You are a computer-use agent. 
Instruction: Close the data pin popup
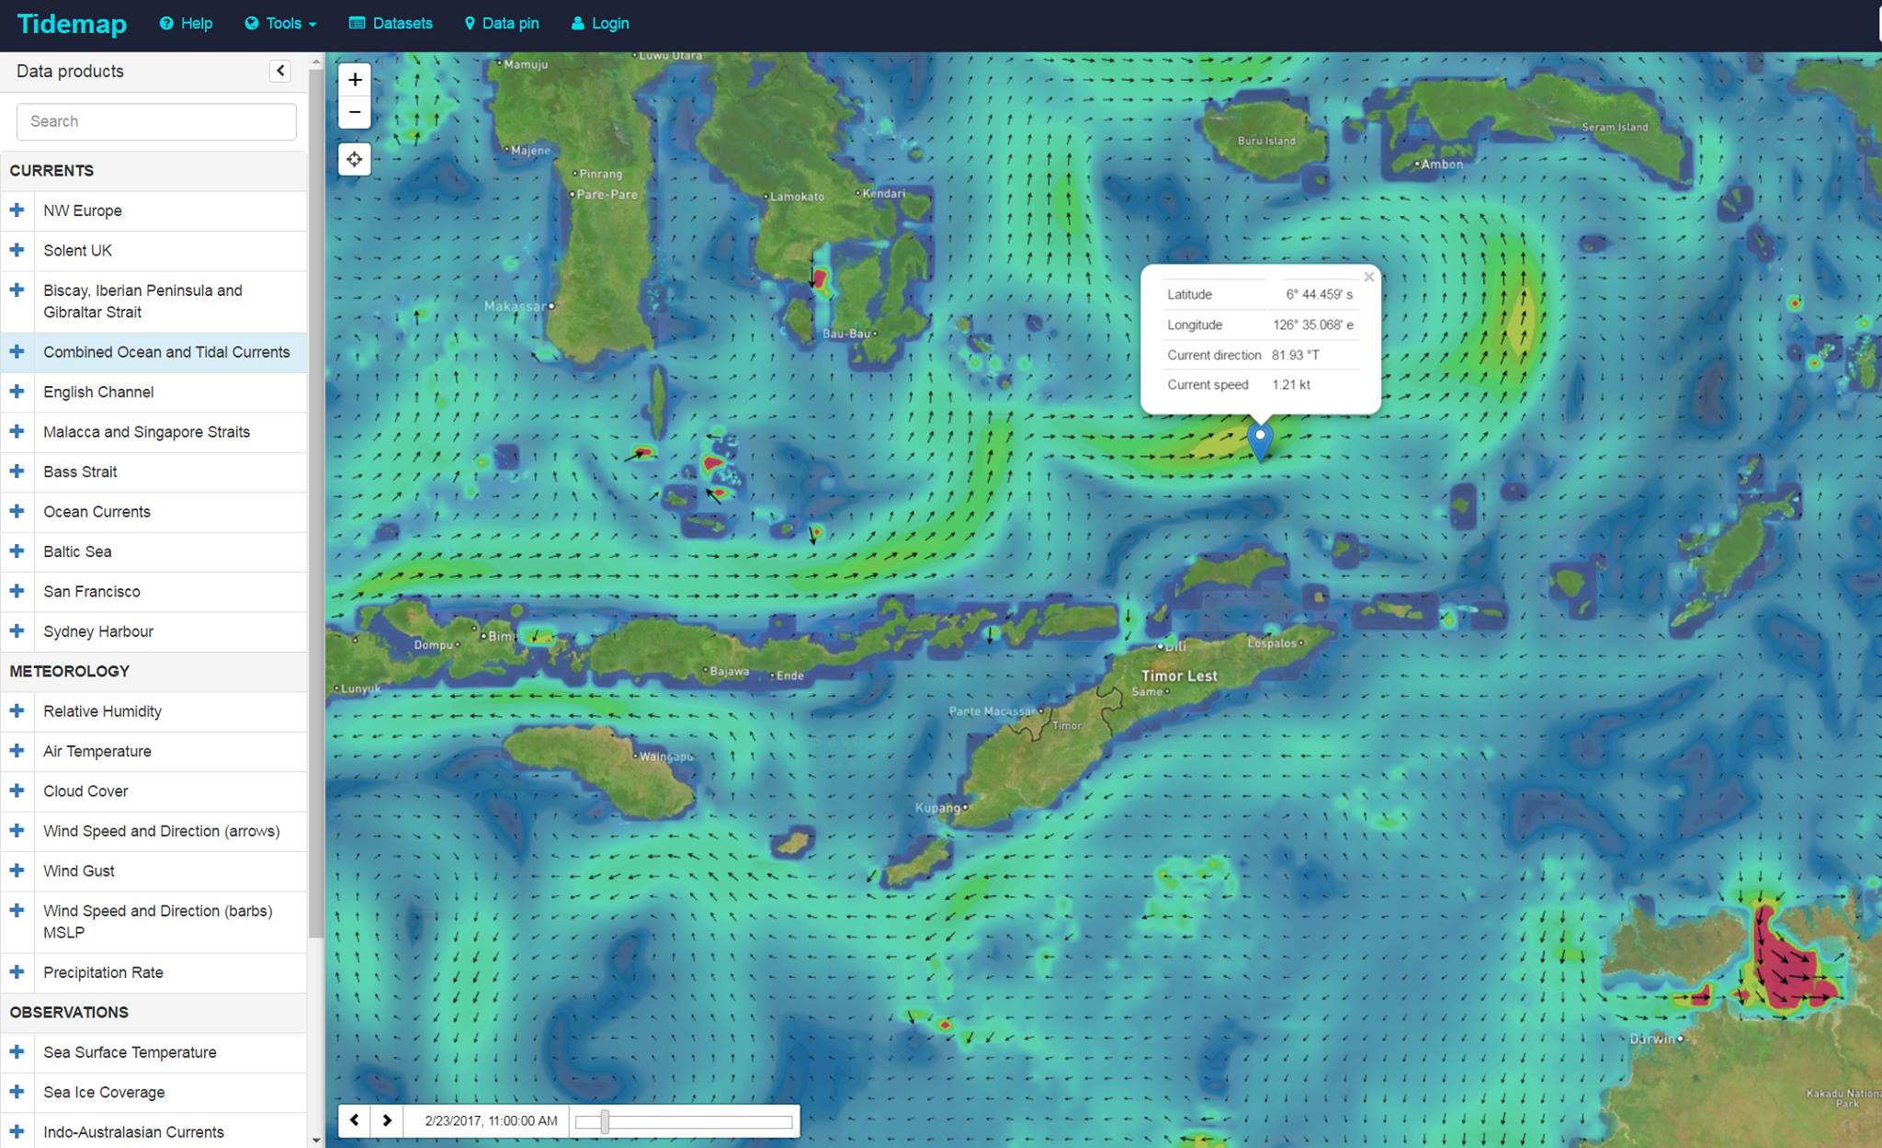(1368, 277)
